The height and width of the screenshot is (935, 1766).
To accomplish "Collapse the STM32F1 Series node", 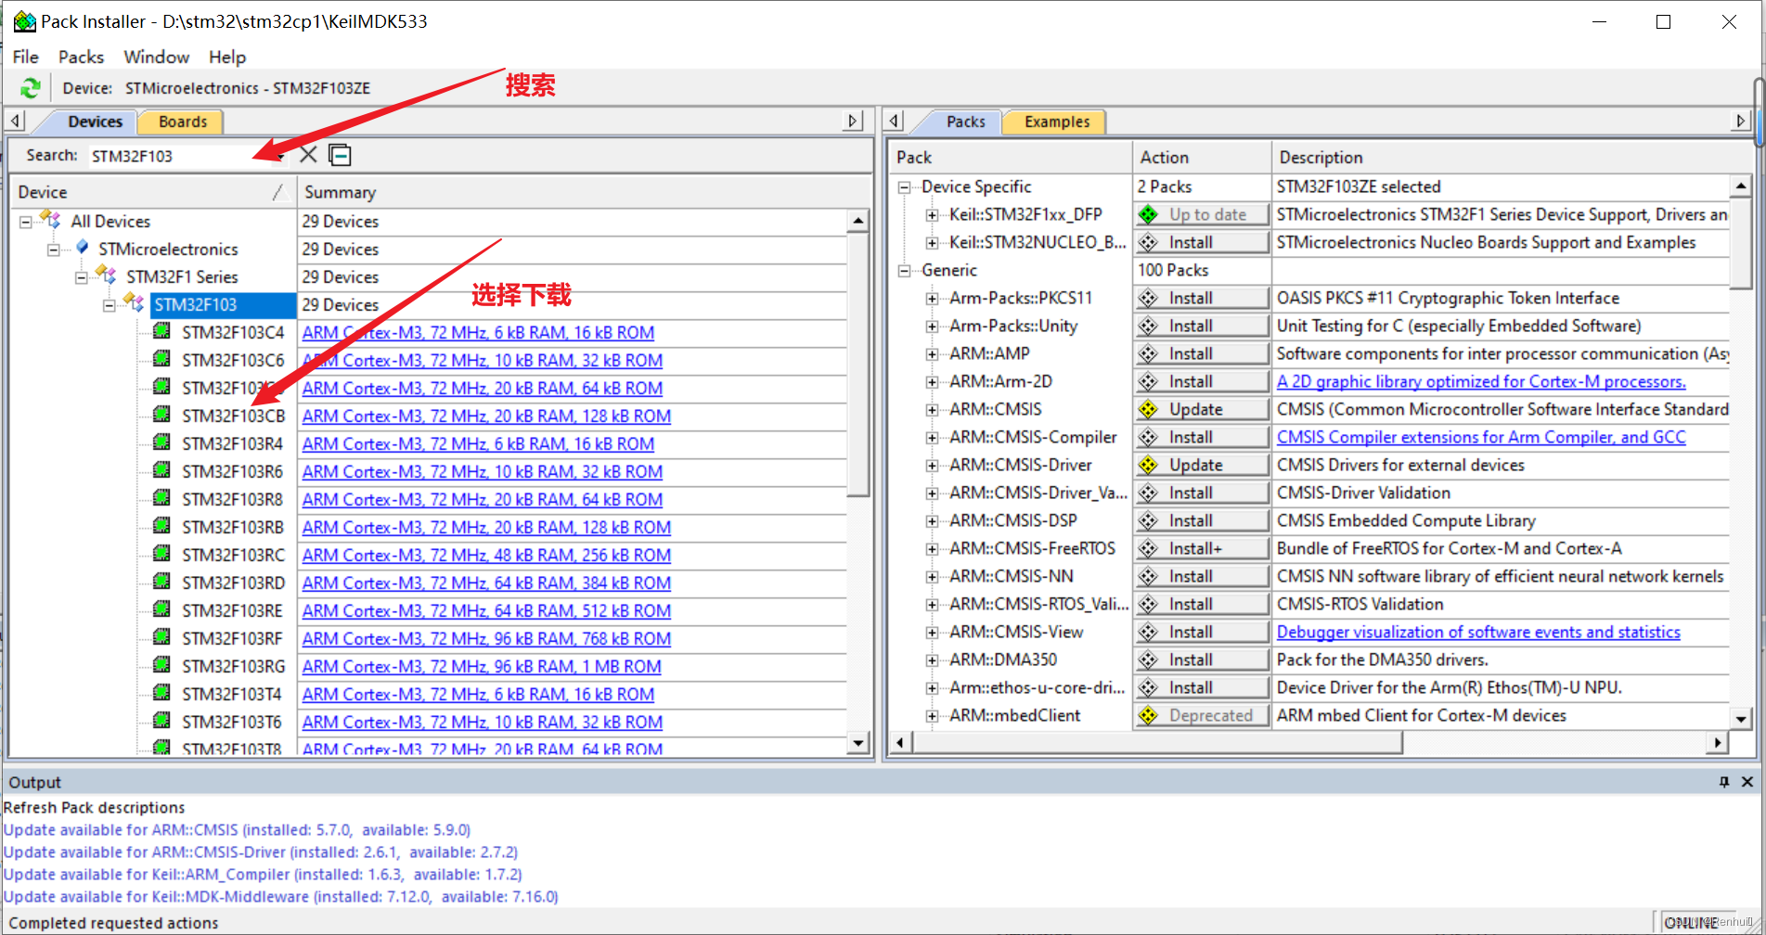I will pos(82,277).
